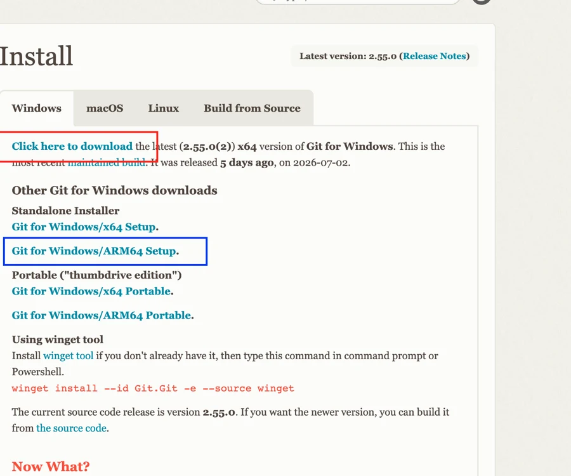Click the 'Install' page heading
The width and height of the screenshot is (571, 476).
coord(36,56)
